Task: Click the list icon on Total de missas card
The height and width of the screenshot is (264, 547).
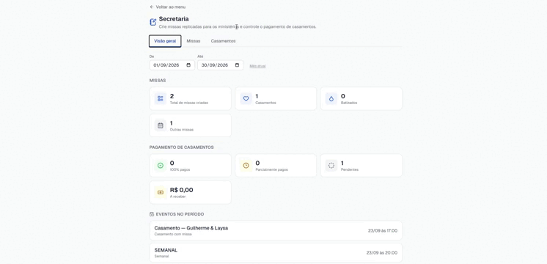Action: point(161,99)
